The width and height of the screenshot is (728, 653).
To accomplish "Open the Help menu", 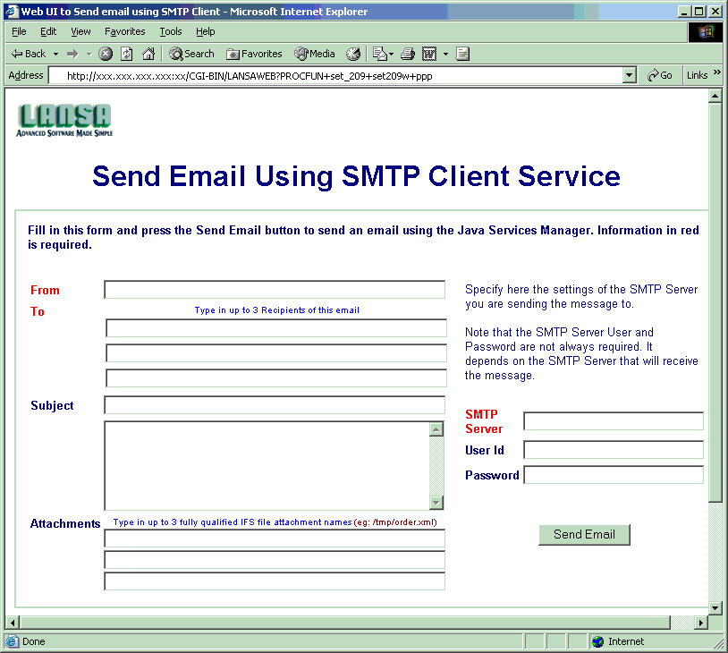I will pos(205,31).
